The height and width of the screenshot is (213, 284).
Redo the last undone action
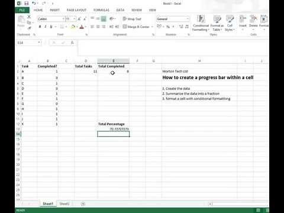click(x=44, y=4)
